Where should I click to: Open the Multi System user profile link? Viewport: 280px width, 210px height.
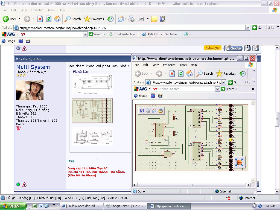pyautogui.click(x=33, y=67)
